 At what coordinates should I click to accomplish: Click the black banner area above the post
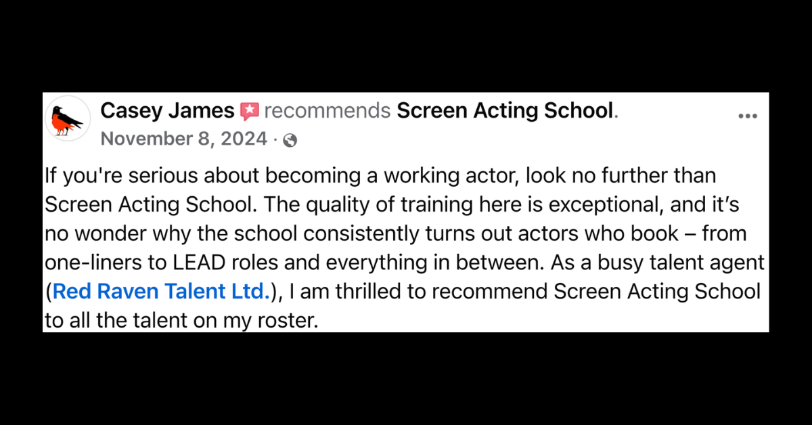[x=406, y=46]
